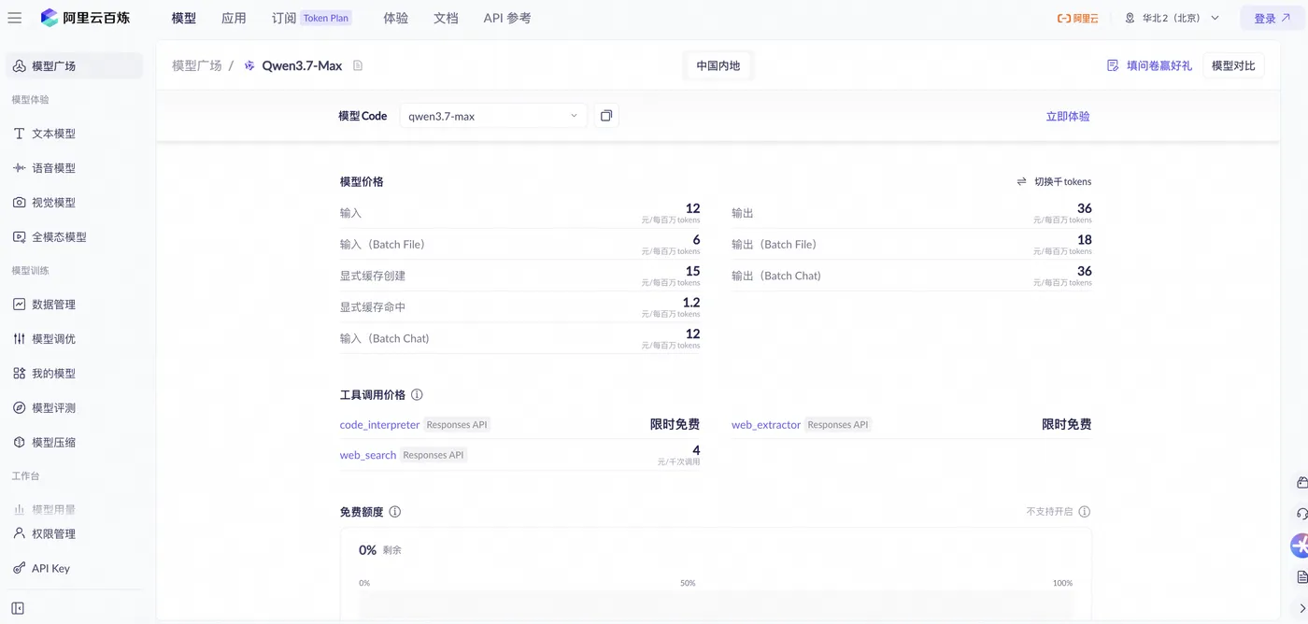Open the 模型 top navigation tab
The image size is (1308, 624).
pos(184,18)
